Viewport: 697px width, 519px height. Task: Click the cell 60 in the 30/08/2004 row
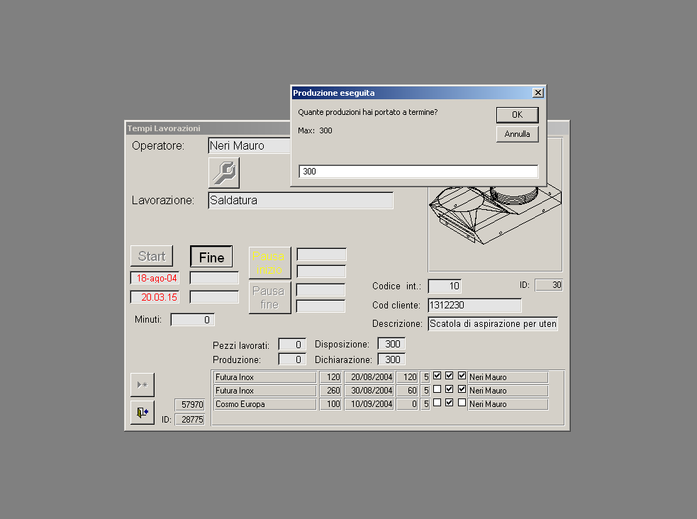(407, 391)
